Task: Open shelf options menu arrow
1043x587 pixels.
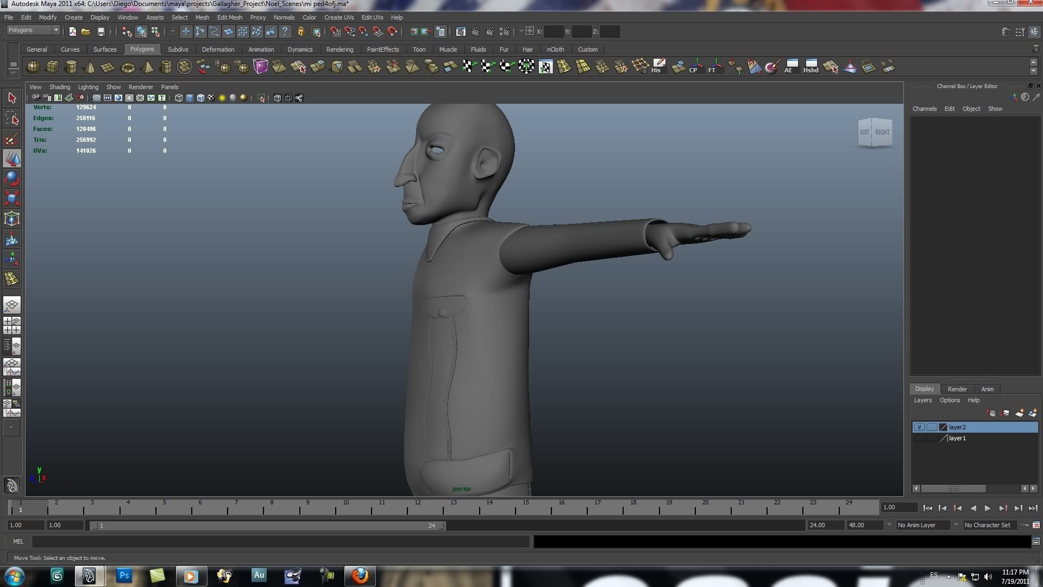Action: click(x=13, y=73)
